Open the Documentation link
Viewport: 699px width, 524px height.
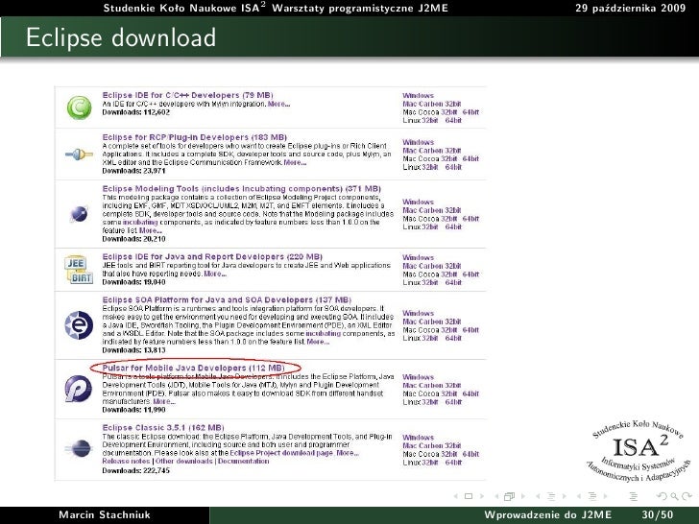[x=244, y=462]
